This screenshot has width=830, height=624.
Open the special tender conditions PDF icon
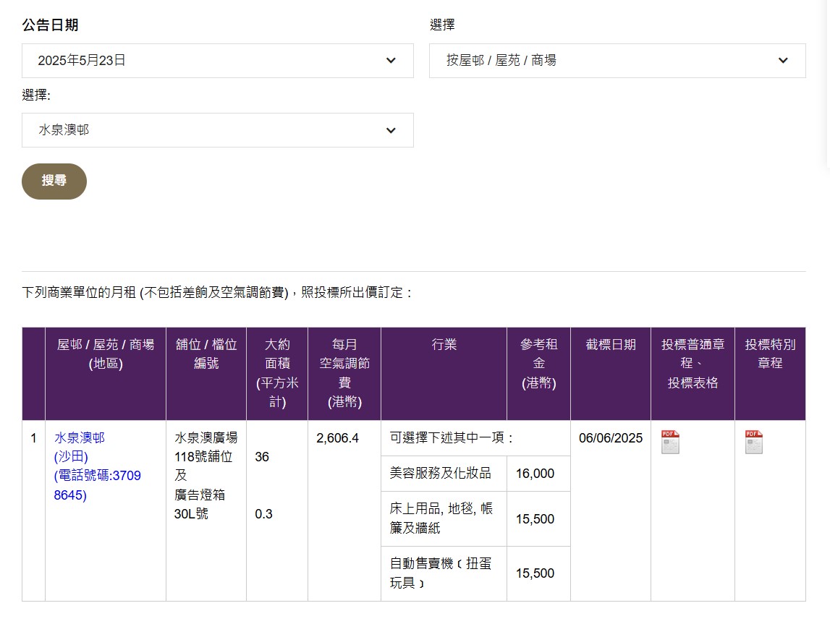[x=754, y=442]
